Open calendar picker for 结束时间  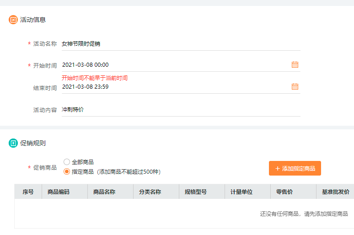tap(295, 86)
